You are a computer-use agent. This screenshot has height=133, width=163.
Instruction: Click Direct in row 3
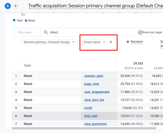point(28,92)
